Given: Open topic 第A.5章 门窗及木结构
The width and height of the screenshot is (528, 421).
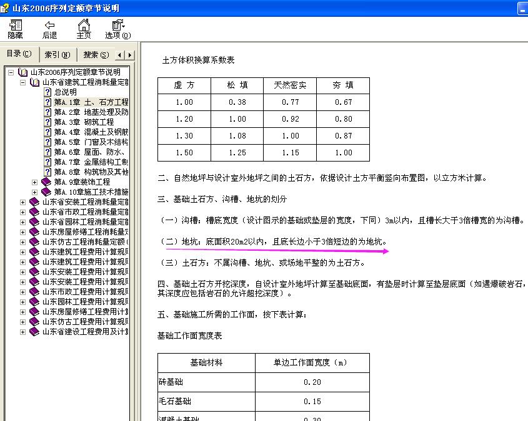Looking at the screenshot, I should point(91,142).
